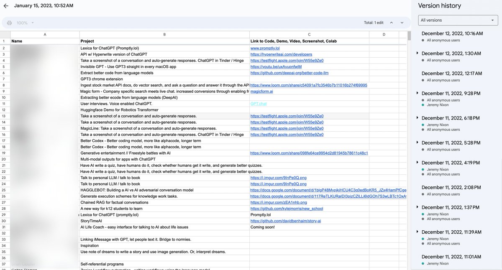Select the December 11, 2022, 11:01 AM version
Screen dimensions: 502x270
pos(451,256)
